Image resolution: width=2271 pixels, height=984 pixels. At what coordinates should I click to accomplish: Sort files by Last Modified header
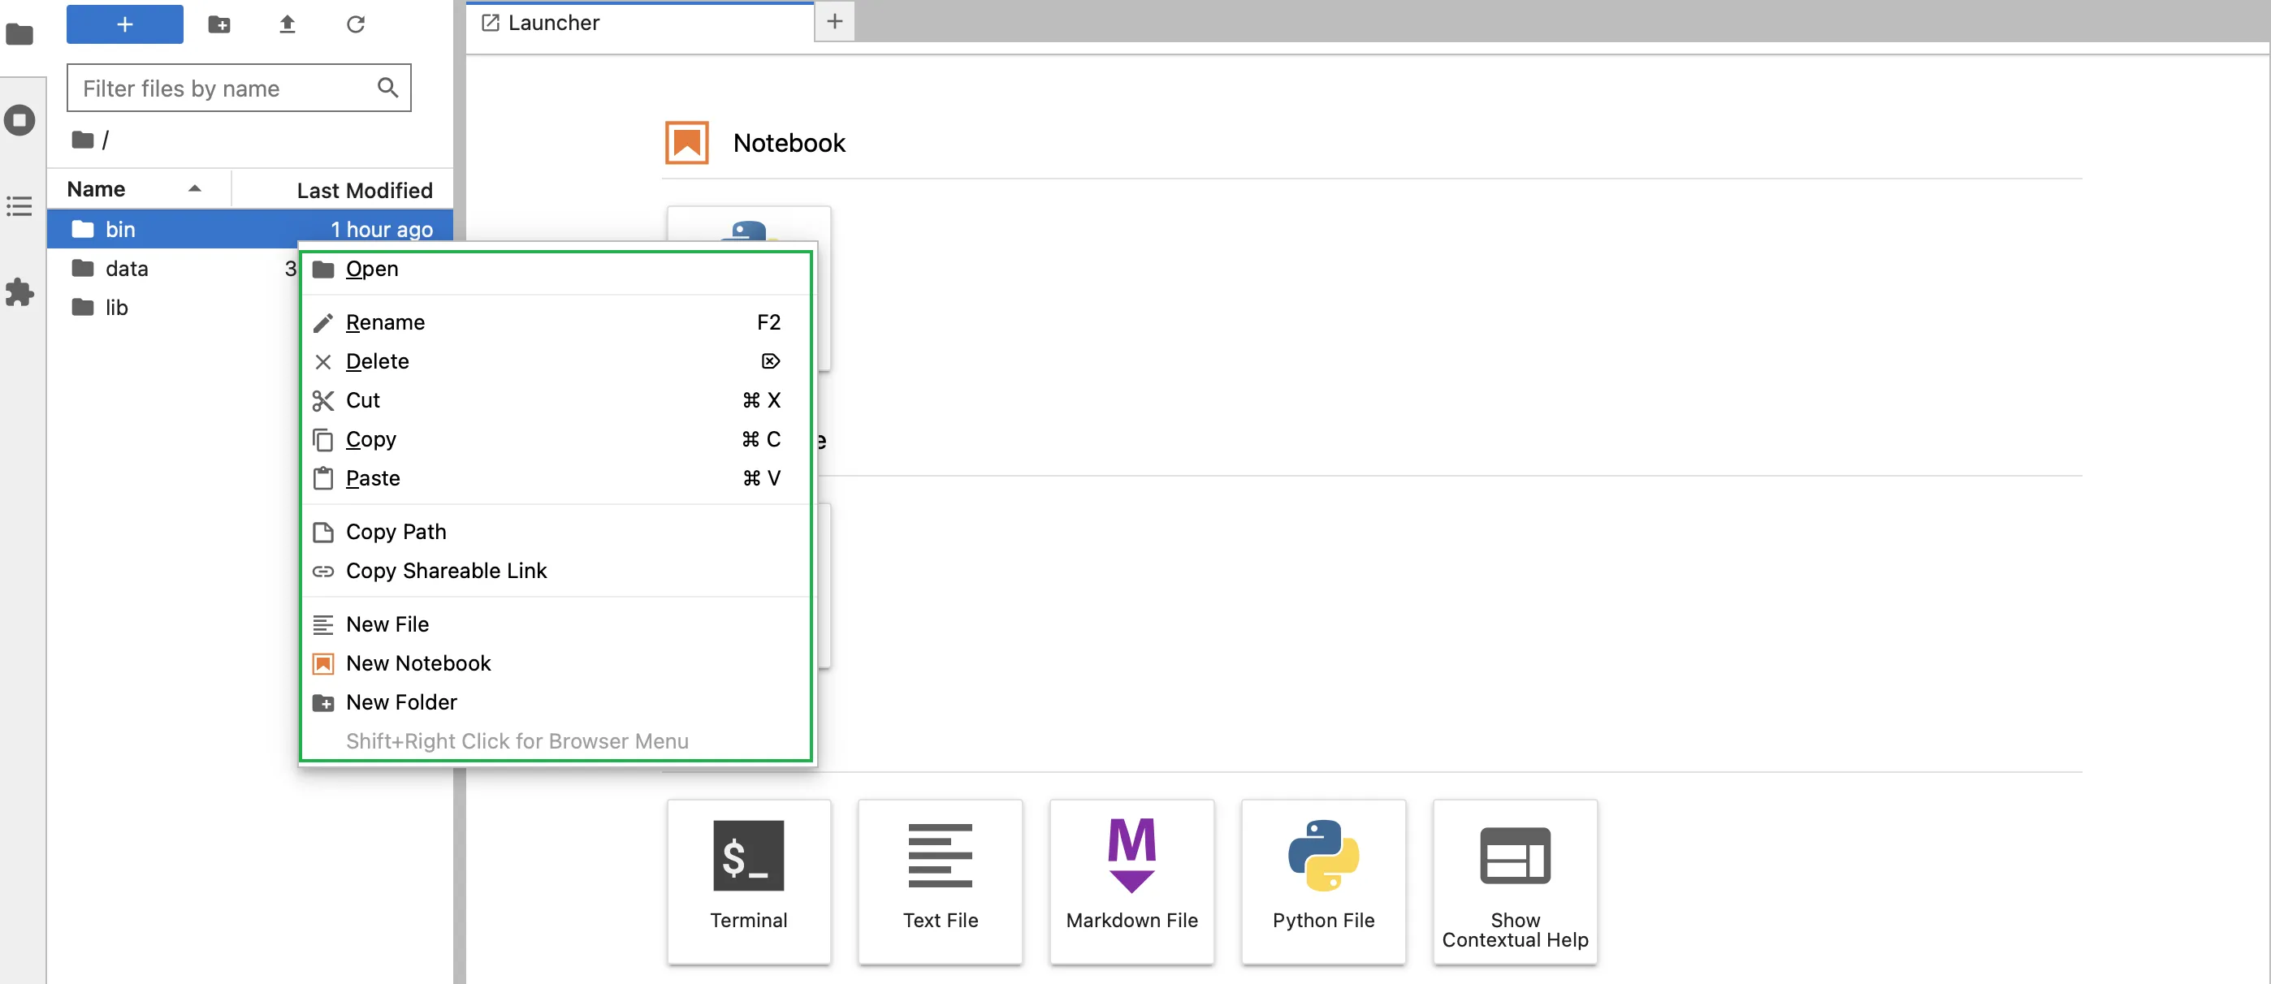tap(343, 190)
